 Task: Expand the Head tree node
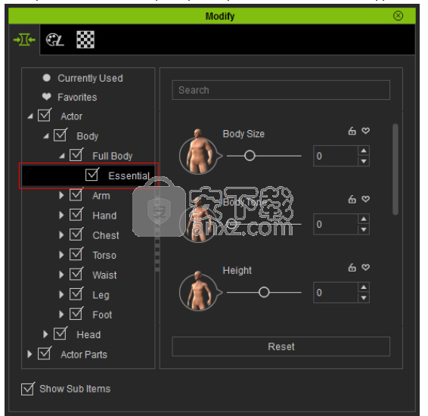click(45, 334)
